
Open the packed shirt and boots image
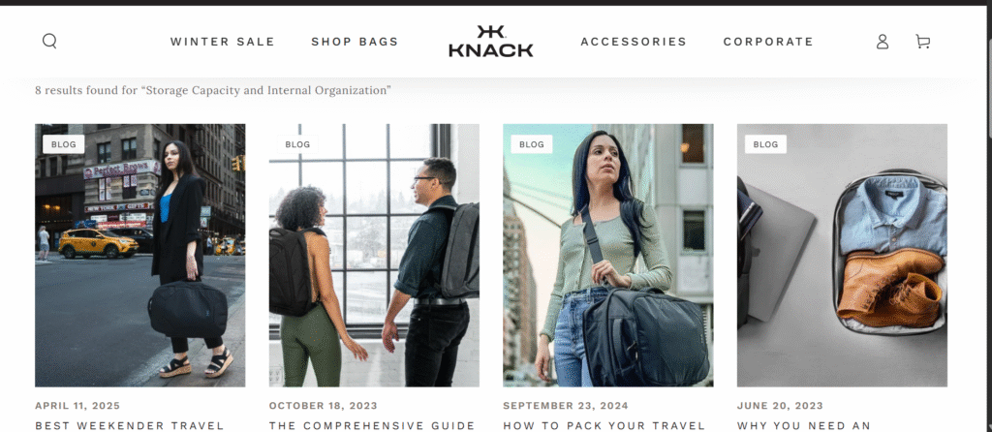pos(842,256)
